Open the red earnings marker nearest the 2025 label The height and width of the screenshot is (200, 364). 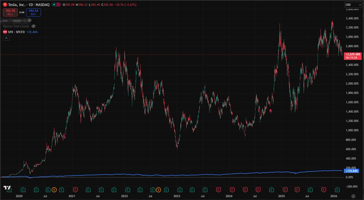[285, 190]
